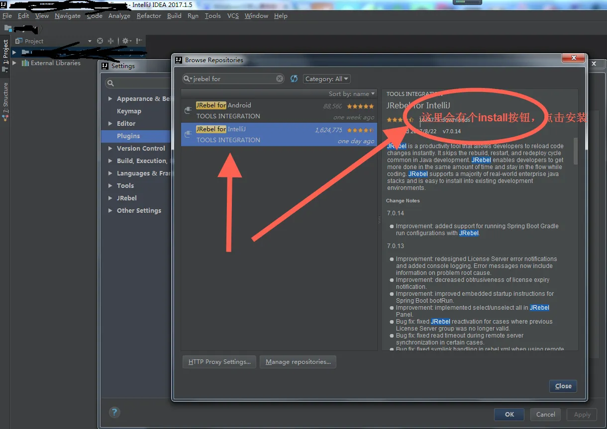
Task: Expand the Version Control settings node arrow
Action: coord(110,149)
